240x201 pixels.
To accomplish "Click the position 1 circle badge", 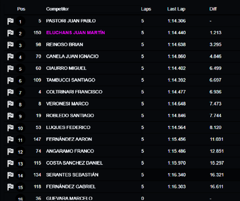I will point(20,21).
